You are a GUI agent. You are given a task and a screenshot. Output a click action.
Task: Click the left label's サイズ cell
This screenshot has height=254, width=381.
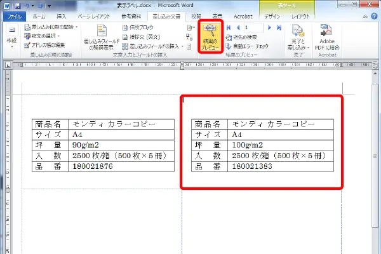(50, 135)
